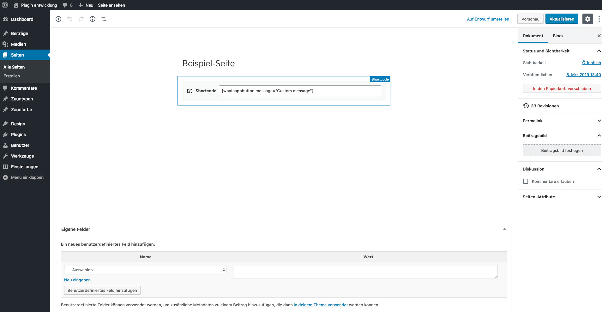Screen dimensions: 602x312
Task: Open the Öffentlich visibility link
Action: (x=591, y=63)
